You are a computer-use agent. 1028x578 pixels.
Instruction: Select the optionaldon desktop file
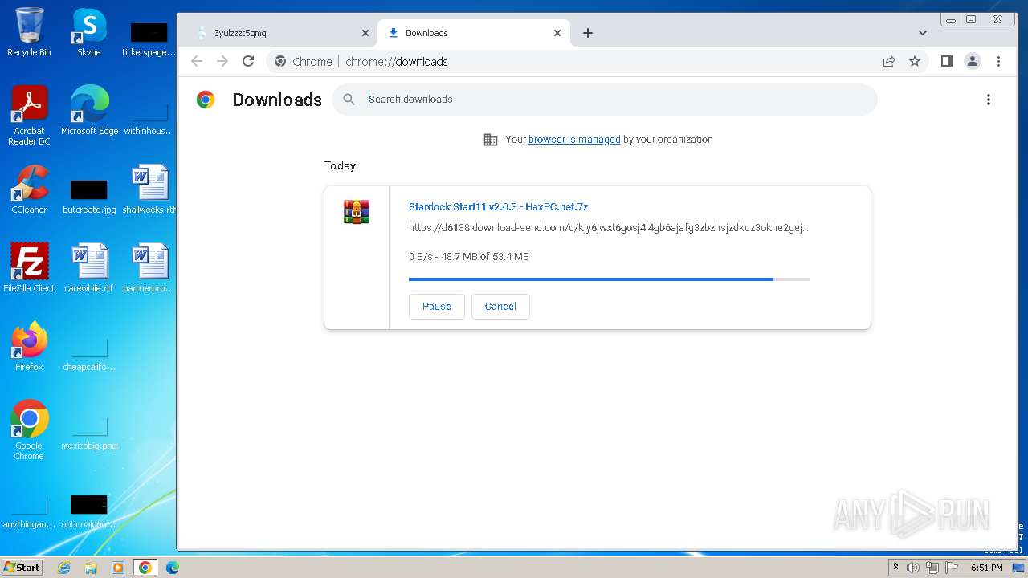[89, 511]
